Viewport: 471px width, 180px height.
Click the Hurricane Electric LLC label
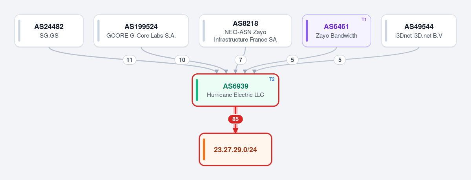pyautogui.click(x=235, y=95)
